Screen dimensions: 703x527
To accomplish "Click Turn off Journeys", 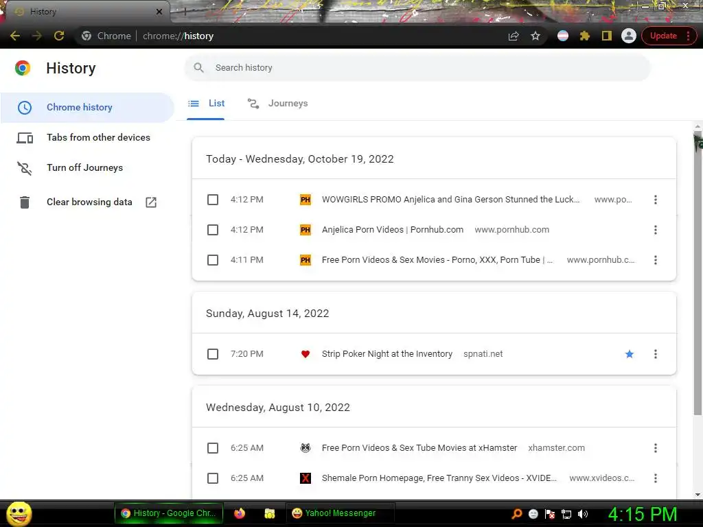I will coord(84,167).
